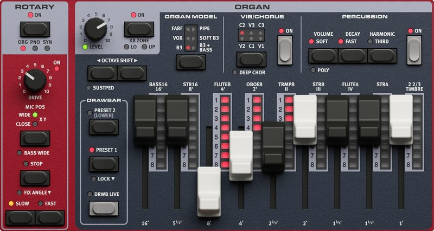Turn the rotary Drive knob
Viewport: 434px width, 231px height.
point(34,81)
